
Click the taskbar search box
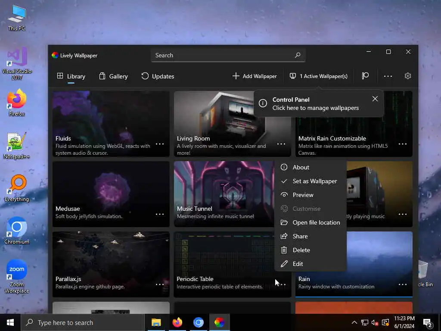pyautogui.click(x=83, y=322)
